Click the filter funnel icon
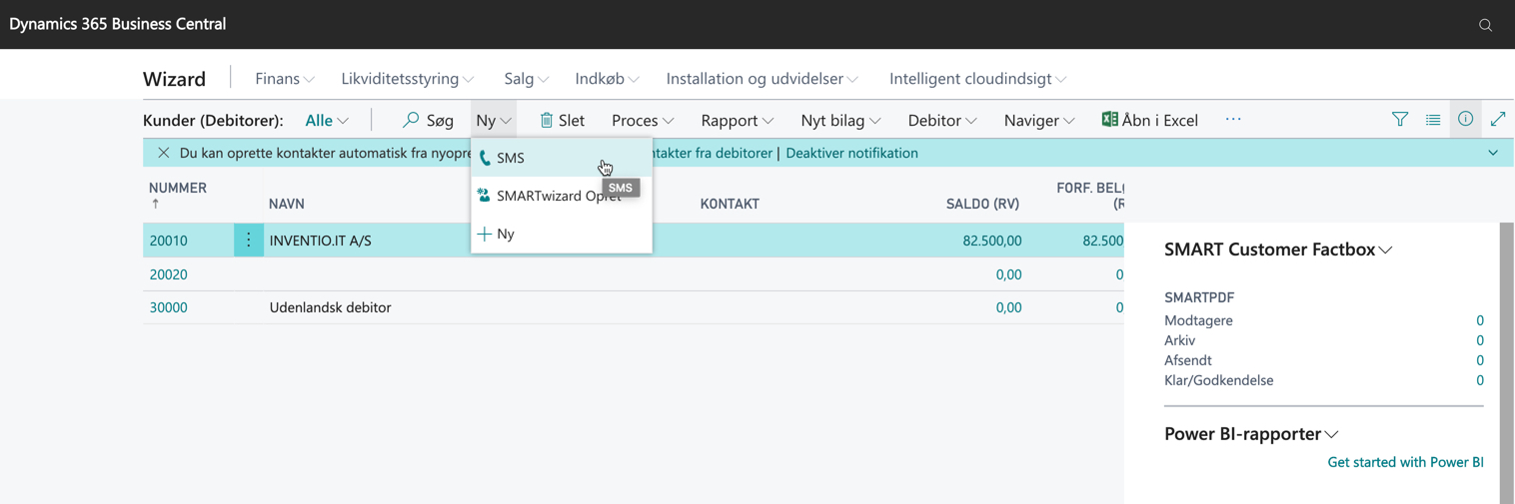The height and width of the screenshot is (504, 1515). [1400, 119]
